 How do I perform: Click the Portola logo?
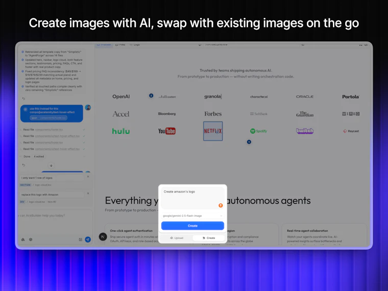pos(351,96)
